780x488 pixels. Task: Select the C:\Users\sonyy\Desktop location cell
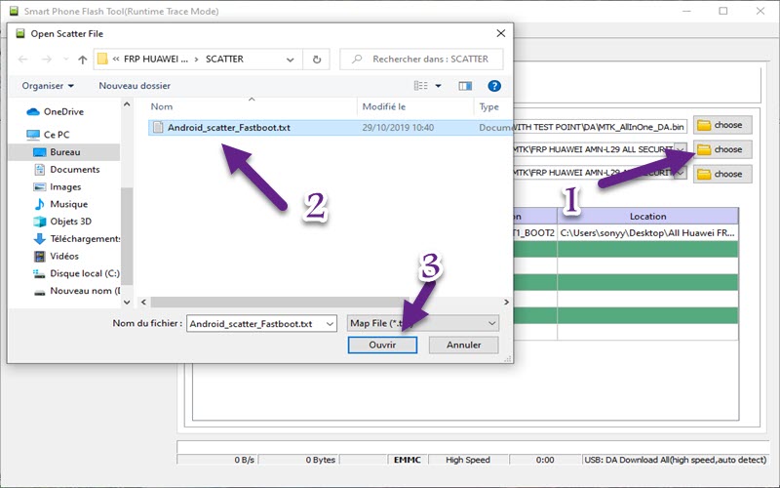647,232
